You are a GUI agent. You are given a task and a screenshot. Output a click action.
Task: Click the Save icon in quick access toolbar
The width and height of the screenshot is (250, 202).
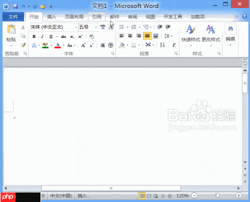(15, 6)
